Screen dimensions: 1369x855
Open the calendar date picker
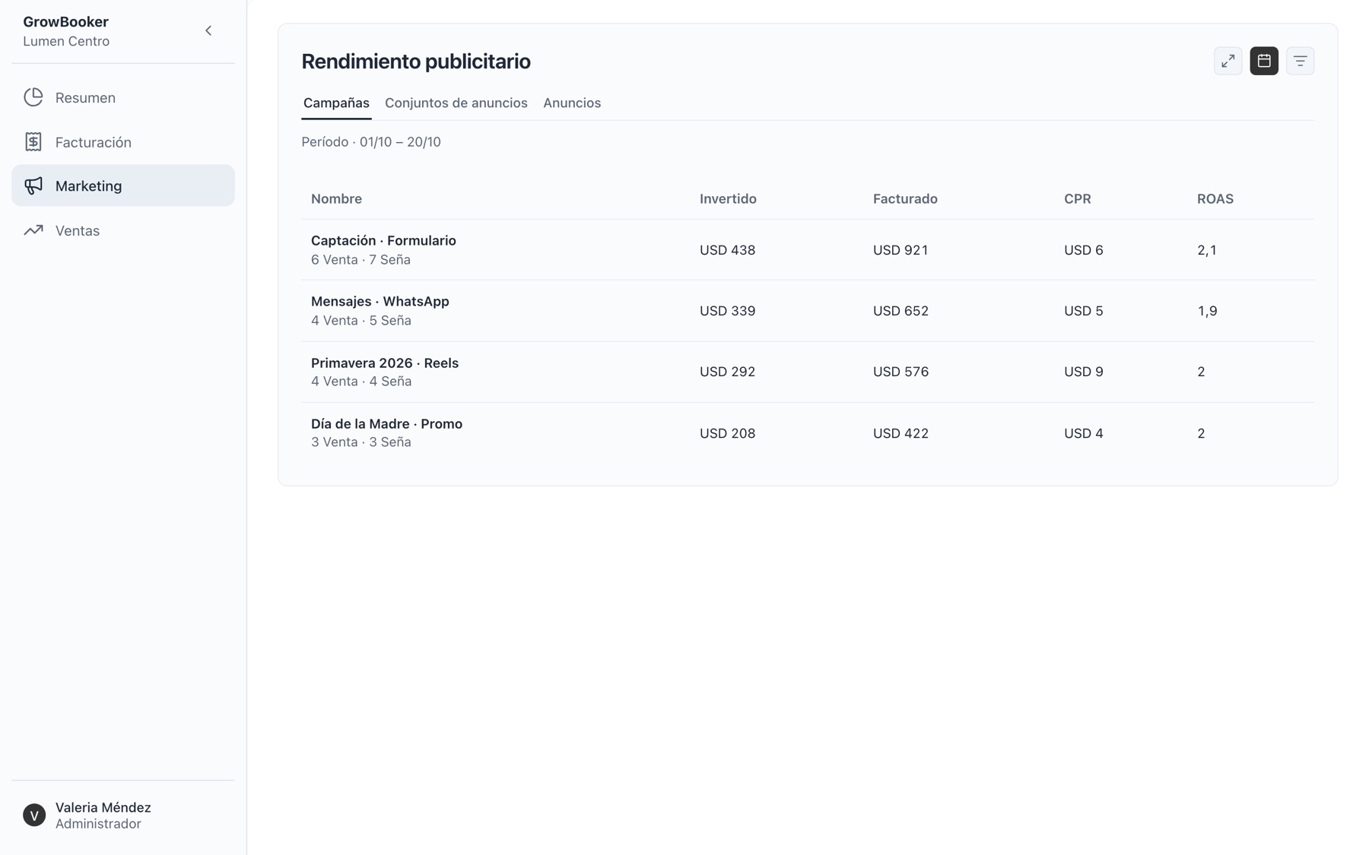pos(1263,61)
